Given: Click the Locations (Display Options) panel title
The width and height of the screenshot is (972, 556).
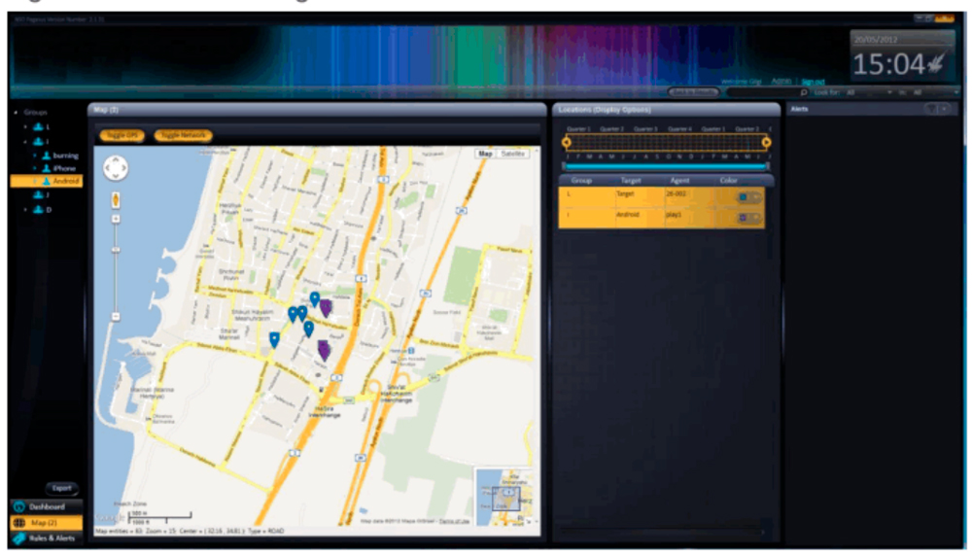Looking at the screenshot, I should point(605,110).
